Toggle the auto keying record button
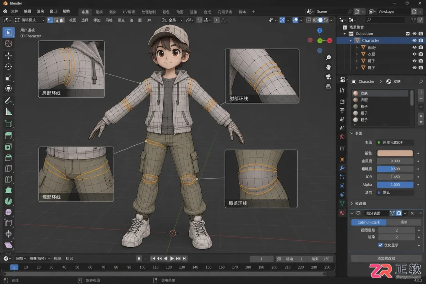Viewport: 426px width, 284px height. pos(139,258)
